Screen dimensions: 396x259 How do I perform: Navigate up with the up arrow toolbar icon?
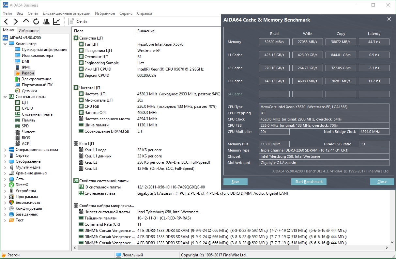click(26, 21)
